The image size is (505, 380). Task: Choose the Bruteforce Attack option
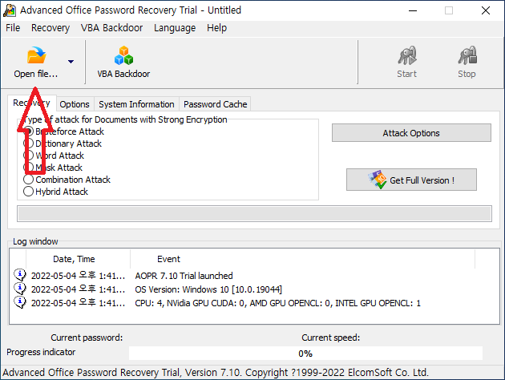pos(29,131)
